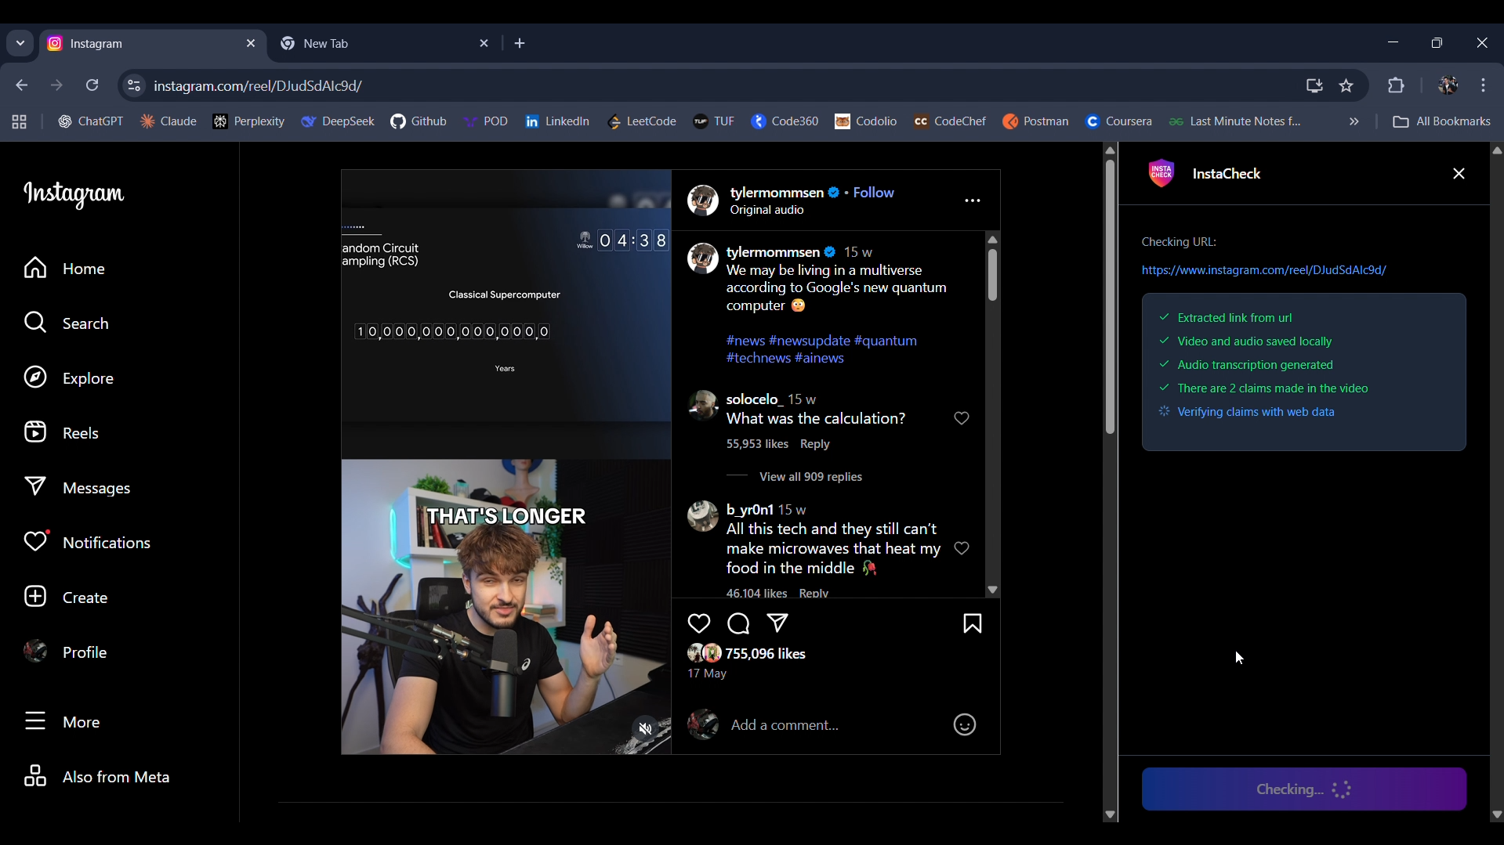This screenshot has width=1504, height=845.
Task: Open the Coursera bookmark
Action: [x=1118, y=121]
